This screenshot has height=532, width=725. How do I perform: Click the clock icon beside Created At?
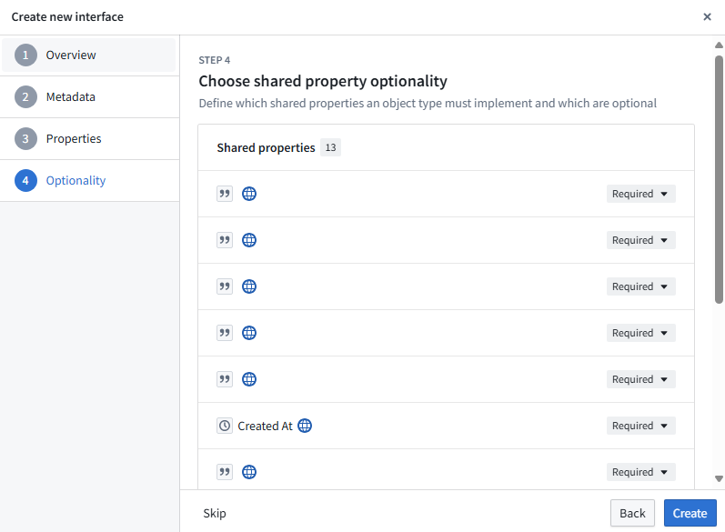pos(225,426)
